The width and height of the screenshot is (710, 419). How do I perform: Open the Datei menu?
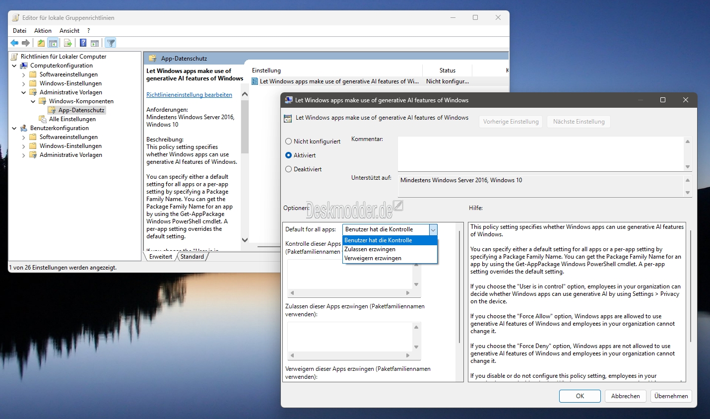pyautogui.click(x=19, y=31)
